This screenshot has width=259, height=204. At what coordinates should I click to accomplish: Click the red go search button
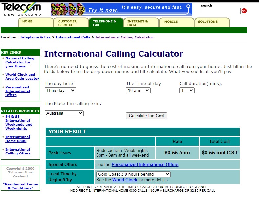(244, 11)
